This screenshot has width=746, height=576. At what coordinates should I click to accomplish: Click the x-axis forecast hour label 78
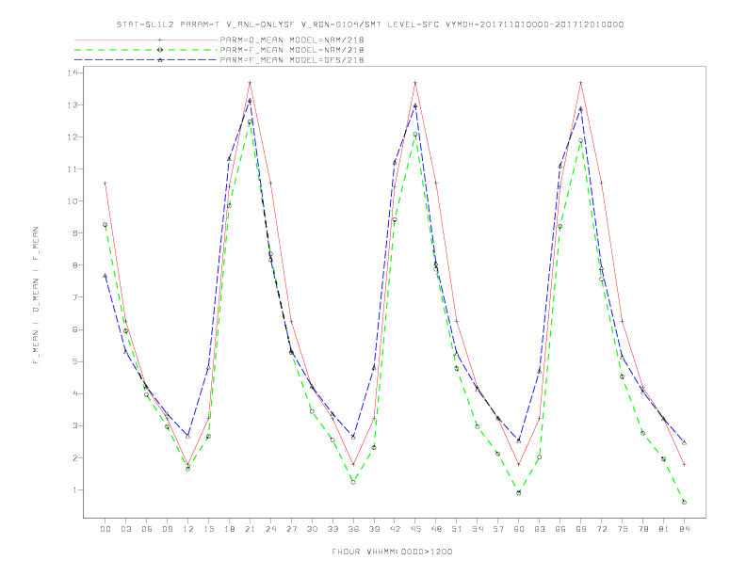pyautogui.click(x=642, y=529)
